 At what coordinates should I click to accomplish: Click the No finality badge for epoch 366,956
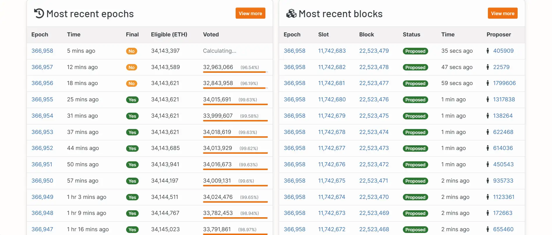click(131, 84)
